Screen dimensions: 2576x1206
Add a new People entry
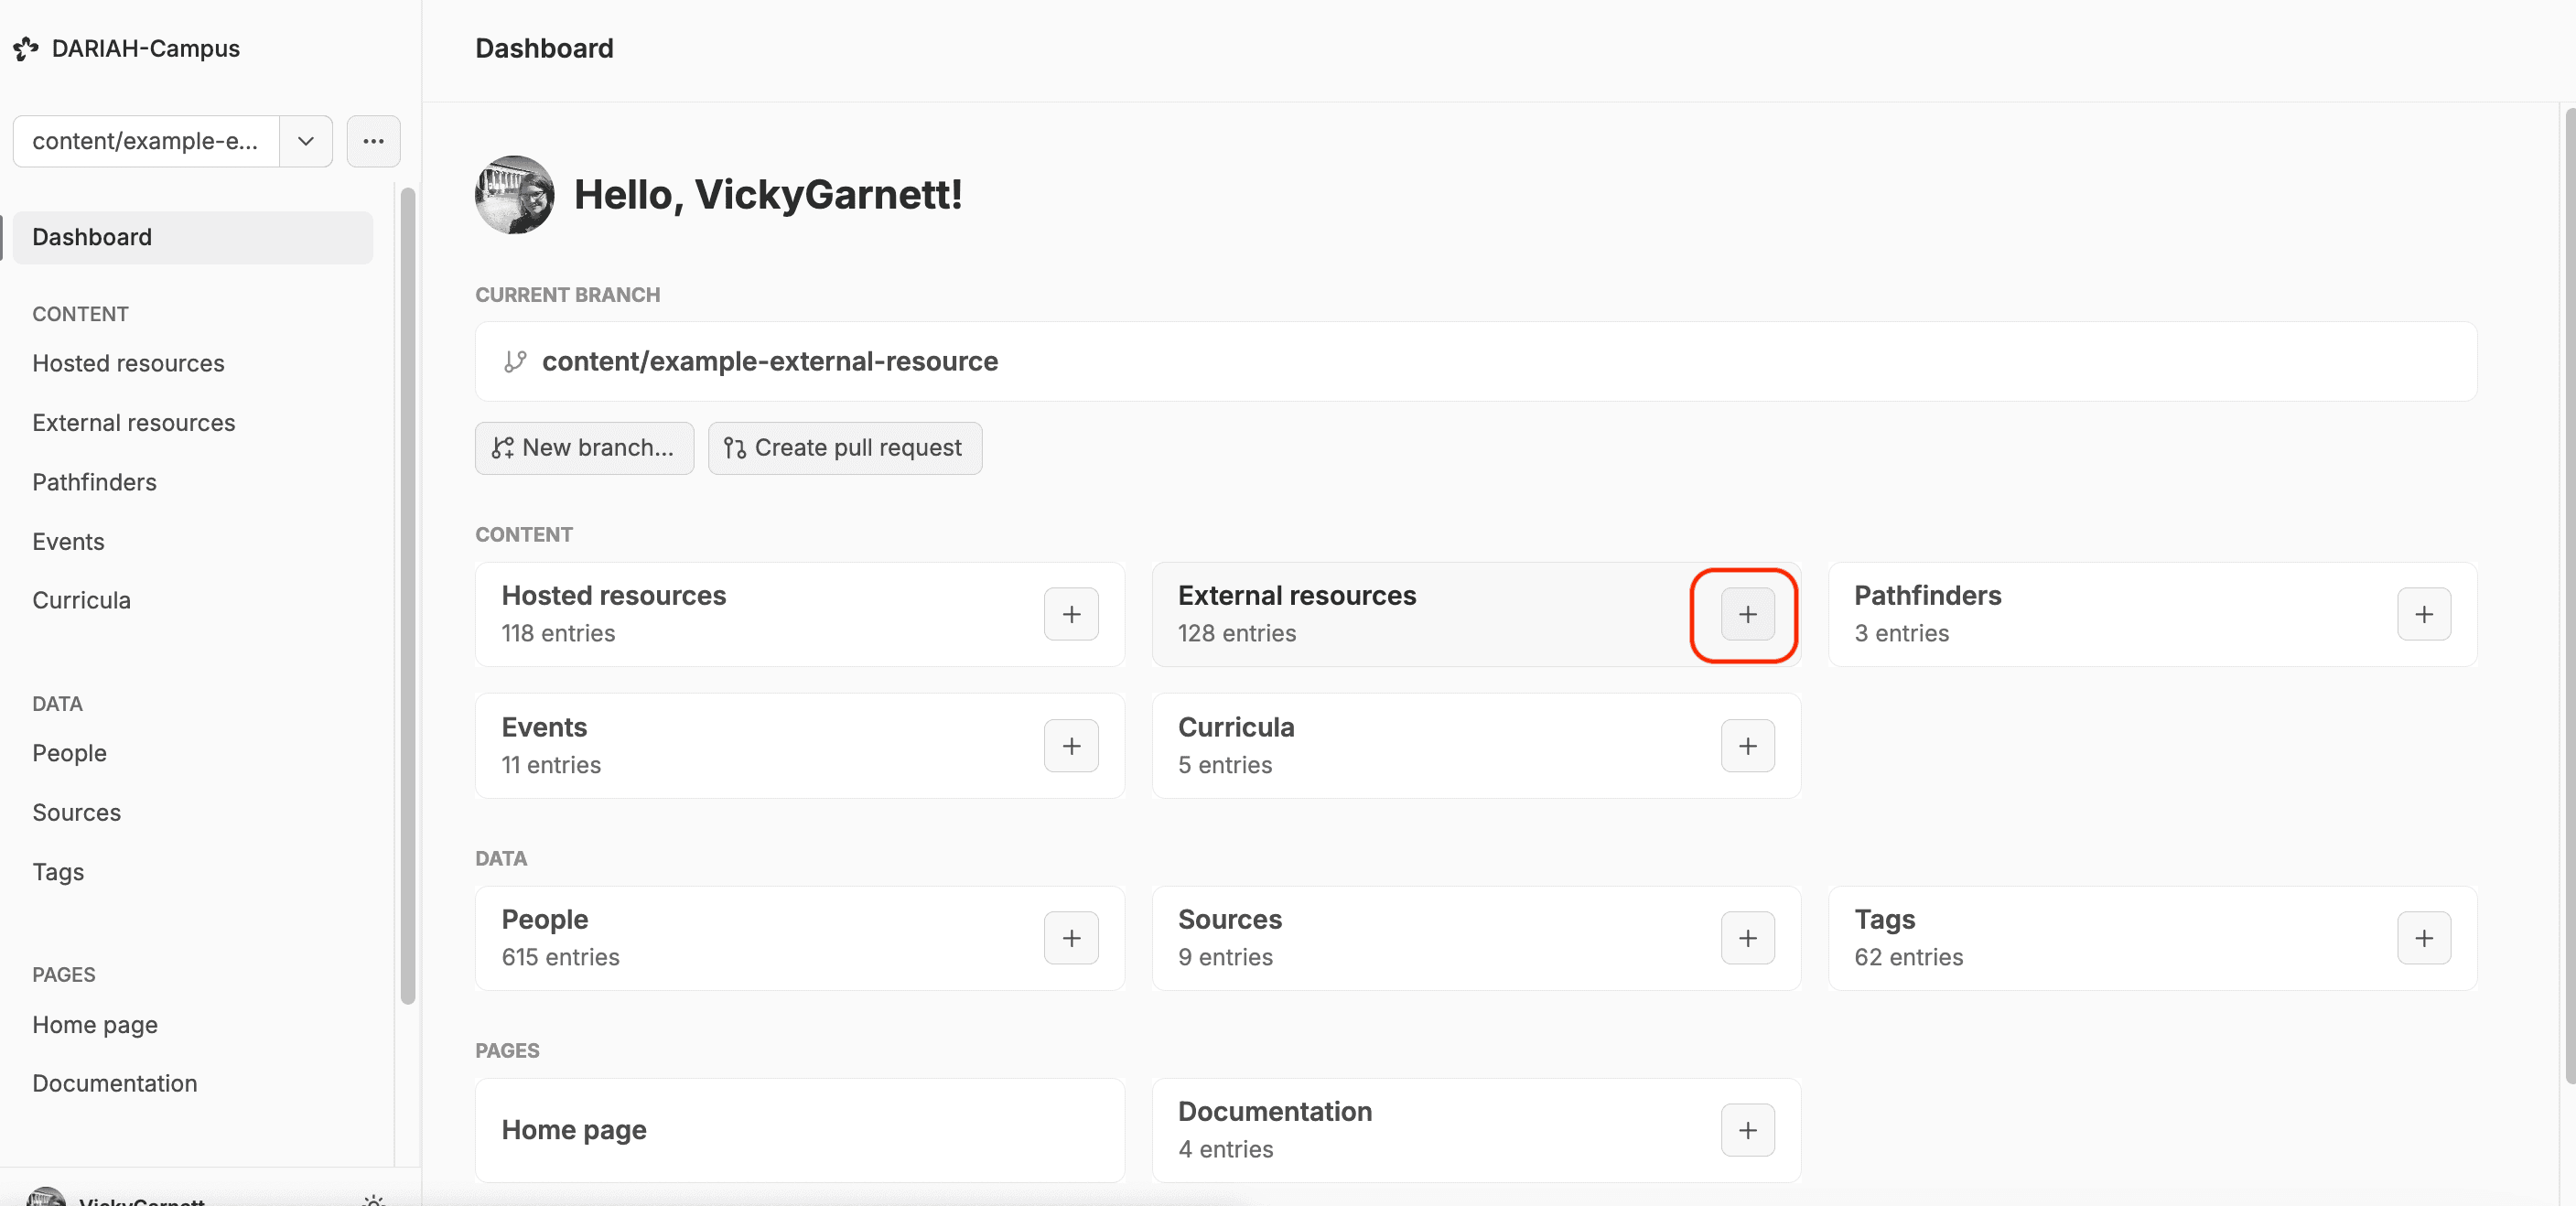(1071, 938)
